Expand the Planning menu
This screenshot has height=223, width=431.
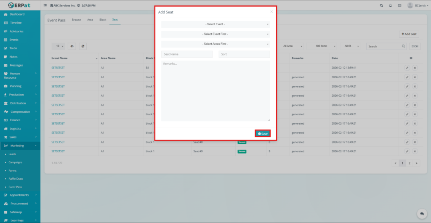[x=20, y=86]
